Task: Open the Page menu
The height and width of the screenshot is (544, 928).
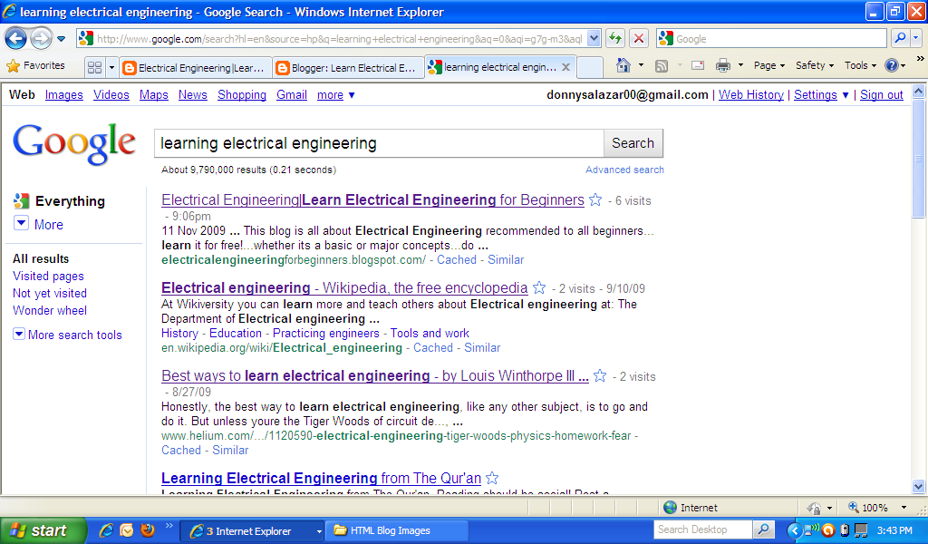Action: pyautogui.click(x=768, y=65)
